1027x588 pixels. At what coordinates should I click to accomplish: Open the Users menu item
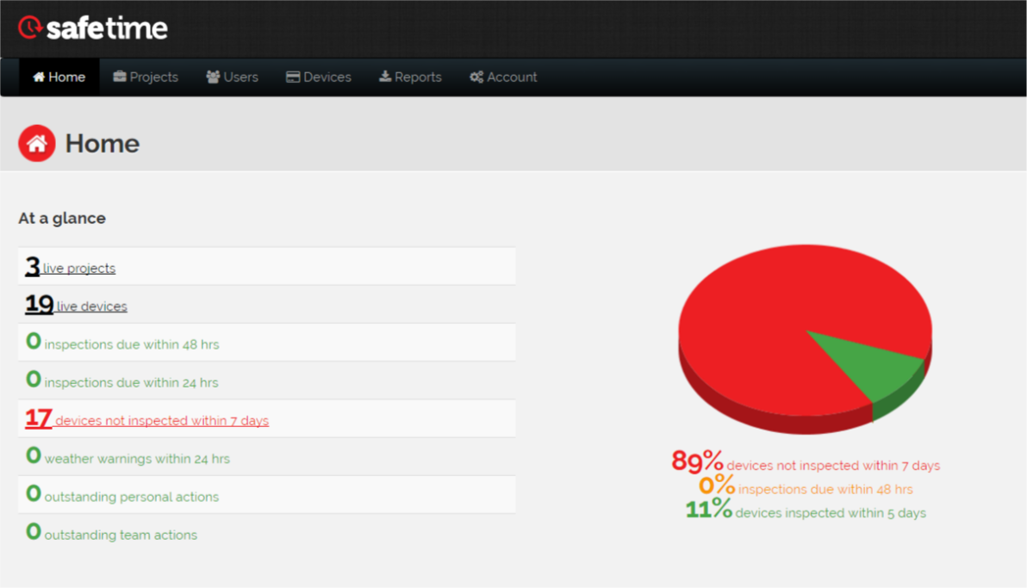point(232,77)
